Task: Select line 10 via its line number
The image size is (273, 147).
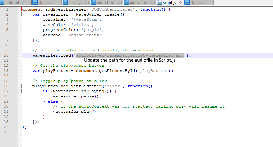Action: coord(6,55)
